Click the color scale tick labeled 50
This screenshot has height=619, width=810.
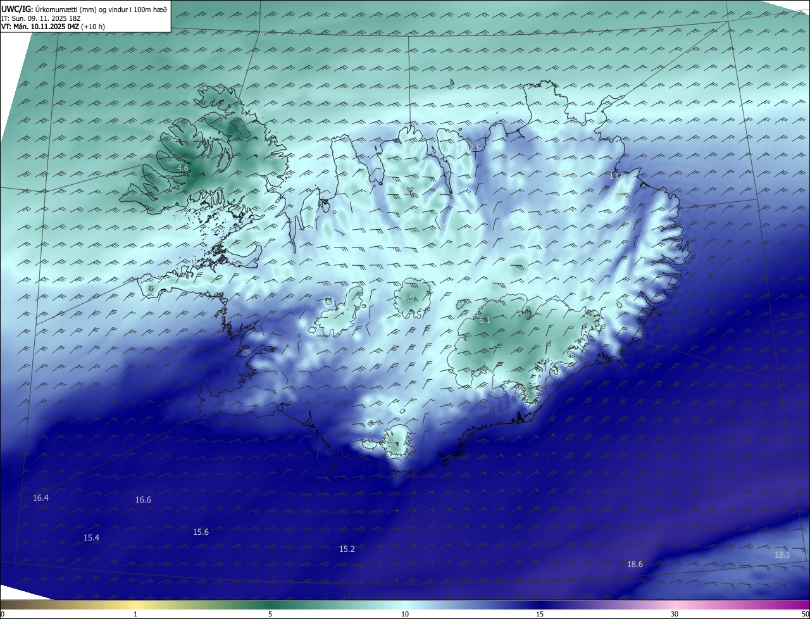805,614
